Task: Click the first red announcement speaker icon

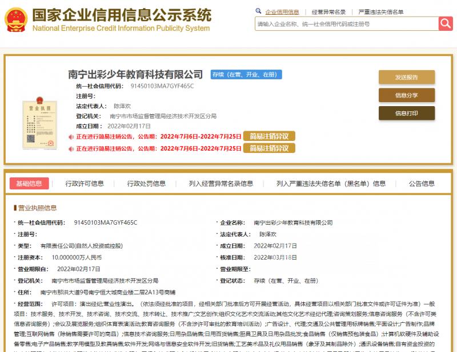Action: pyautogui.click(x=71, y=137)
